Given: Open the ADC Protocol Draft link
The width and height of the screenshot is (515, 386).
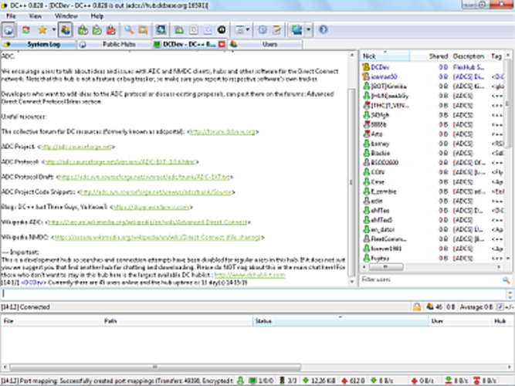Looking at the screenshot, I should point(144,177).
